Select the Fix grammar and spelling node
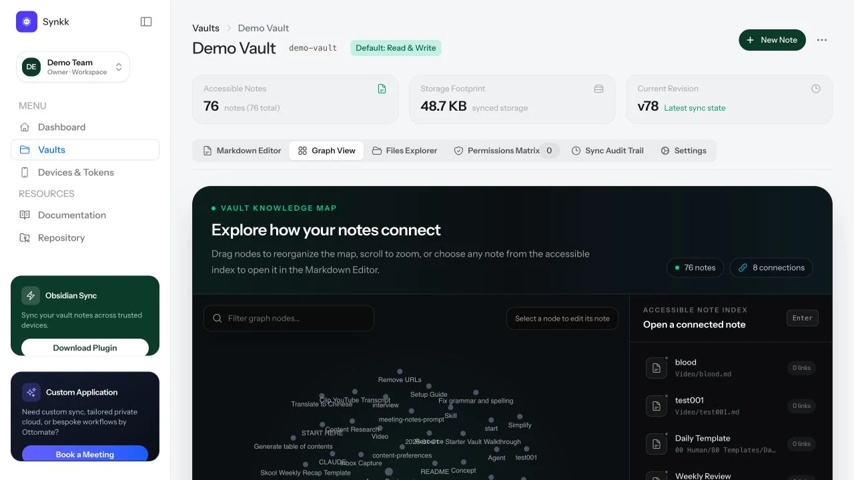The height and width of the screenshot is (480, 854). 476,393
